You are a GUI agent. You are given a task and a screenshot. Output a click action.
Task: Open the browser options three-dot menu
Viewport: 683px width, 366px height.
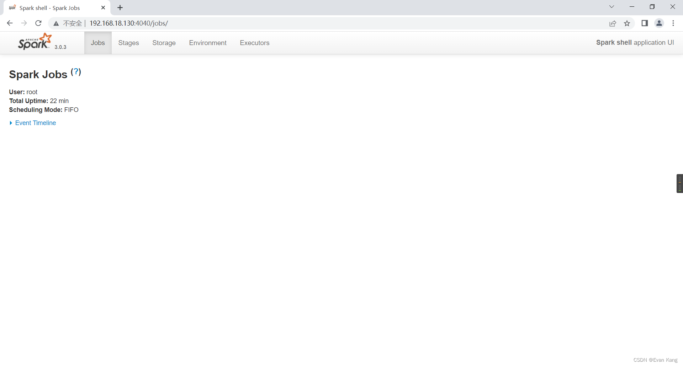click(x=673, y=23)
